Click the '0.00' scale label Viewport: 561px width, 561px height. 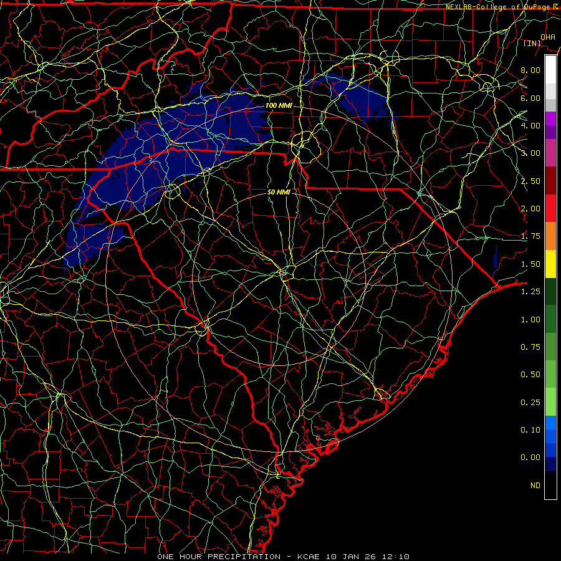click(x=530, y=458)
